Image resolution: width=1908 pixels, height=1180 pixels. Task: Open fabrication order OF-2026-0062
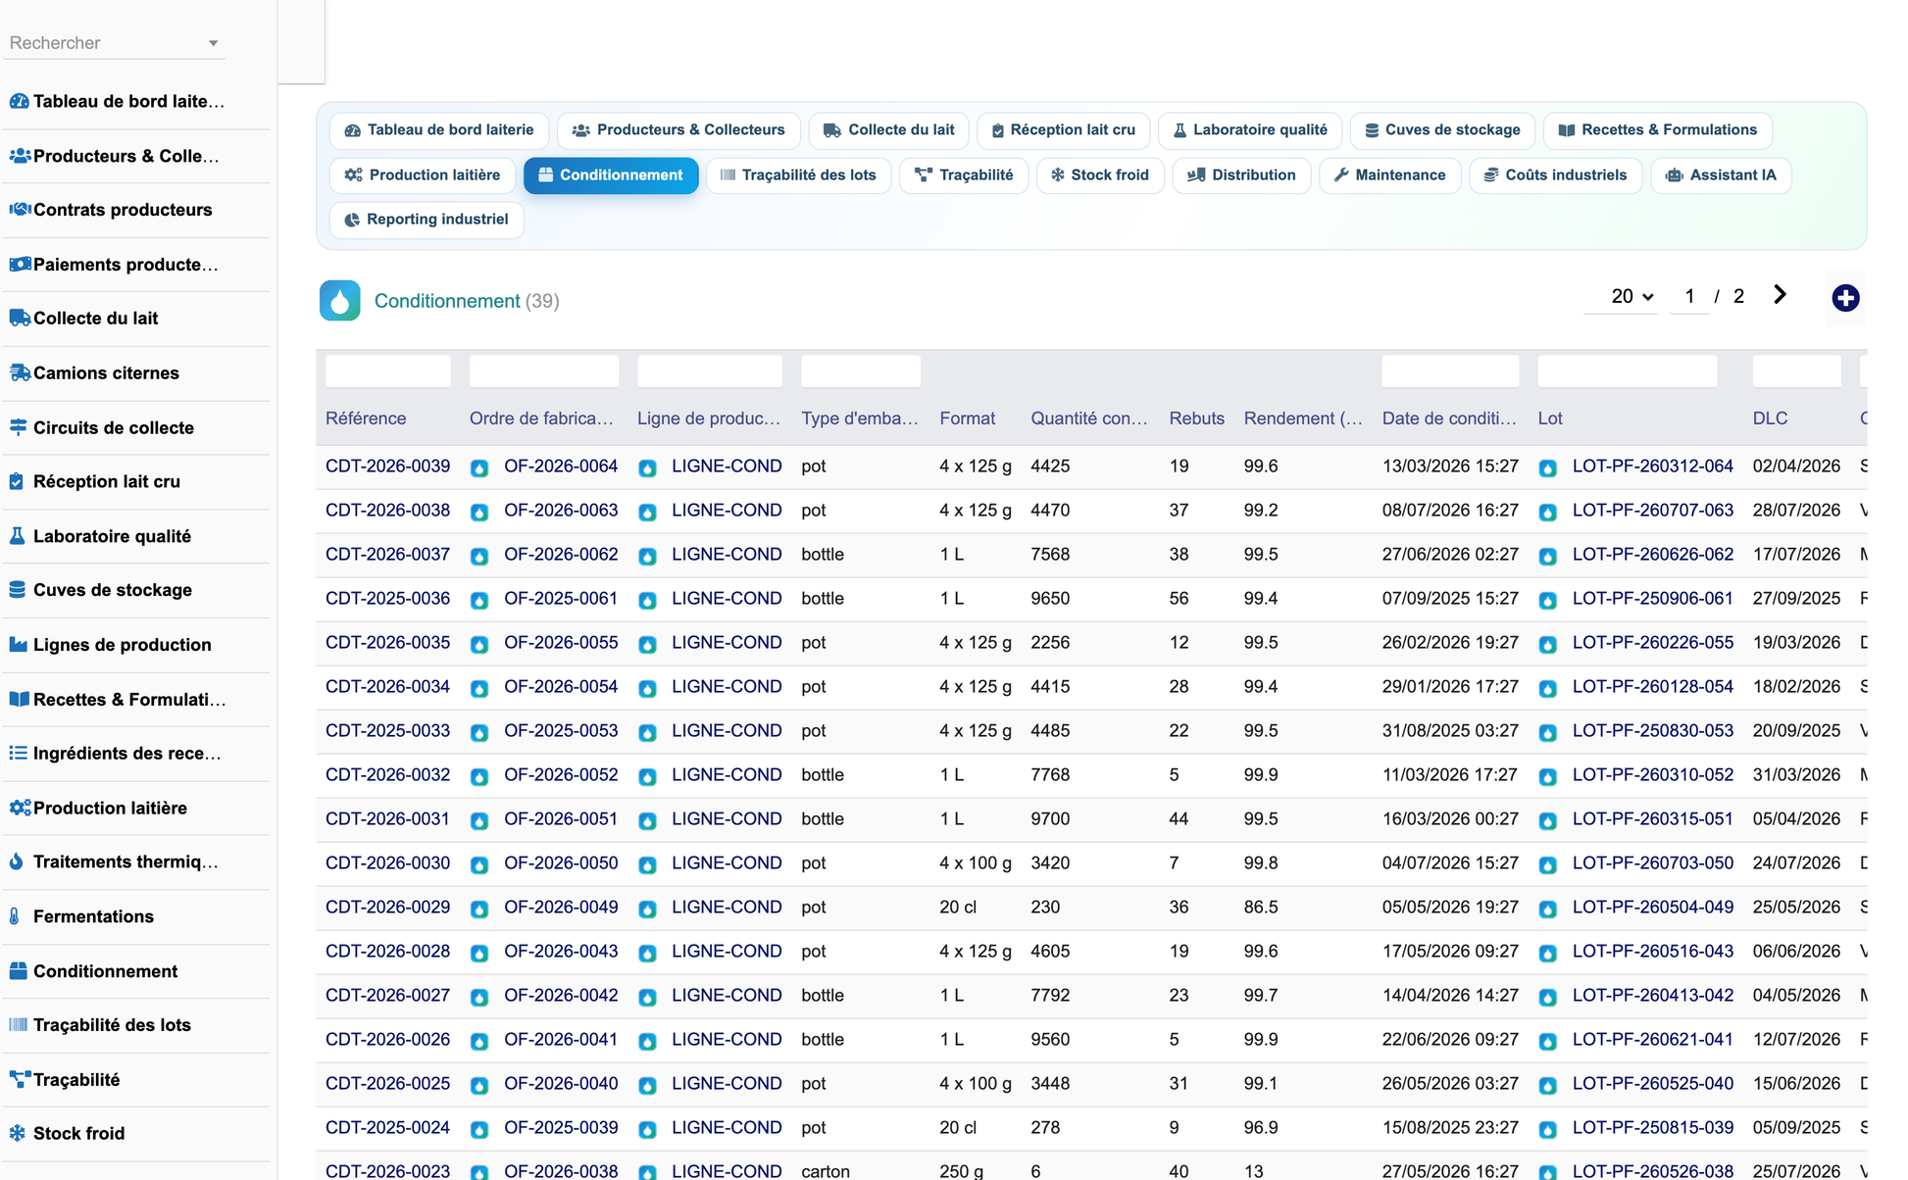(x=561, y=555)
